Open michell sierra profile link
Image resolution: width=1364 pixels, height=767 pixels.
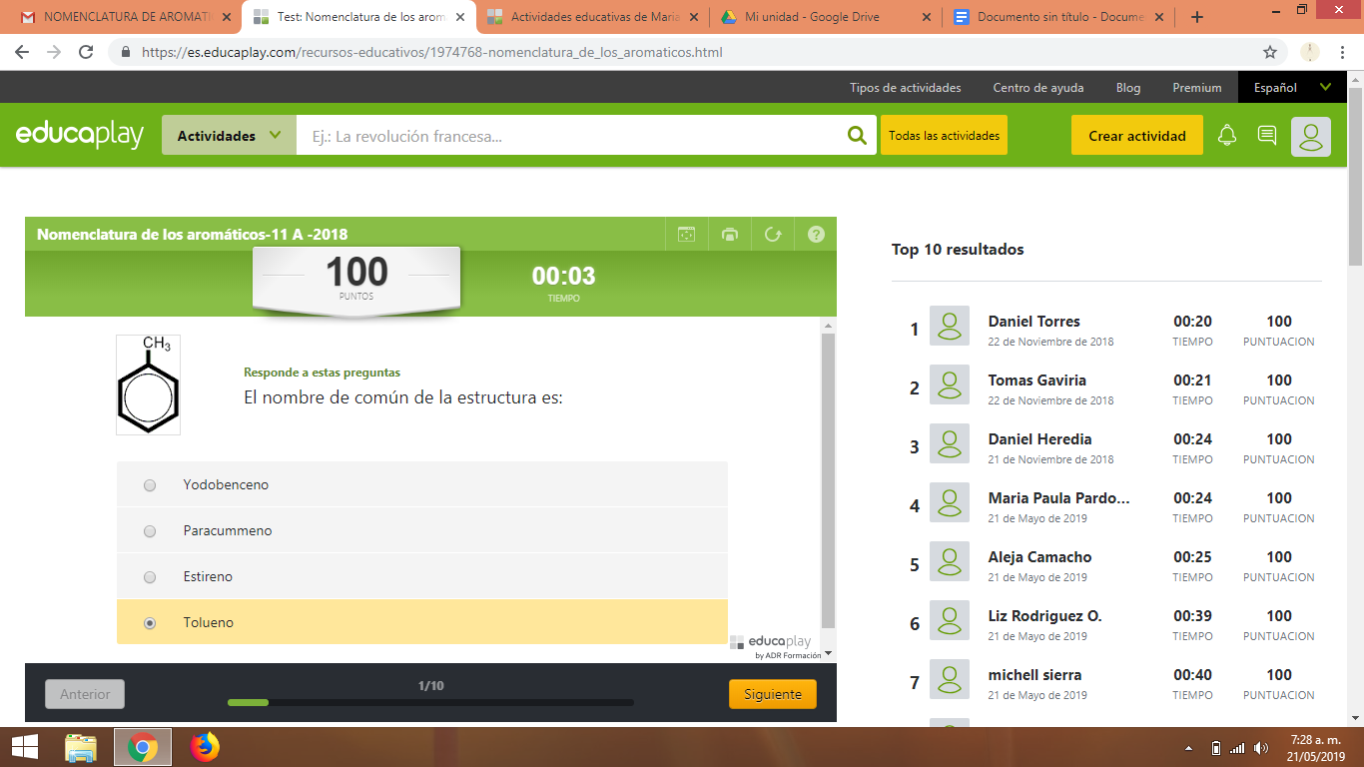1035,674
